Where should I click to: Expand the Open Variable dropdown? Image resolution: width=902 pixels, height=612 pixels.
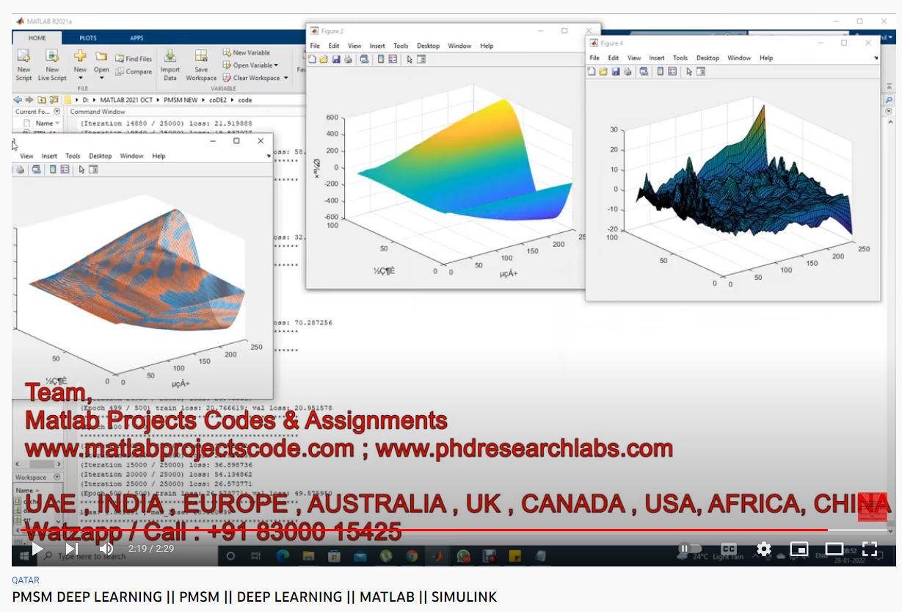[x=276, y=65]
